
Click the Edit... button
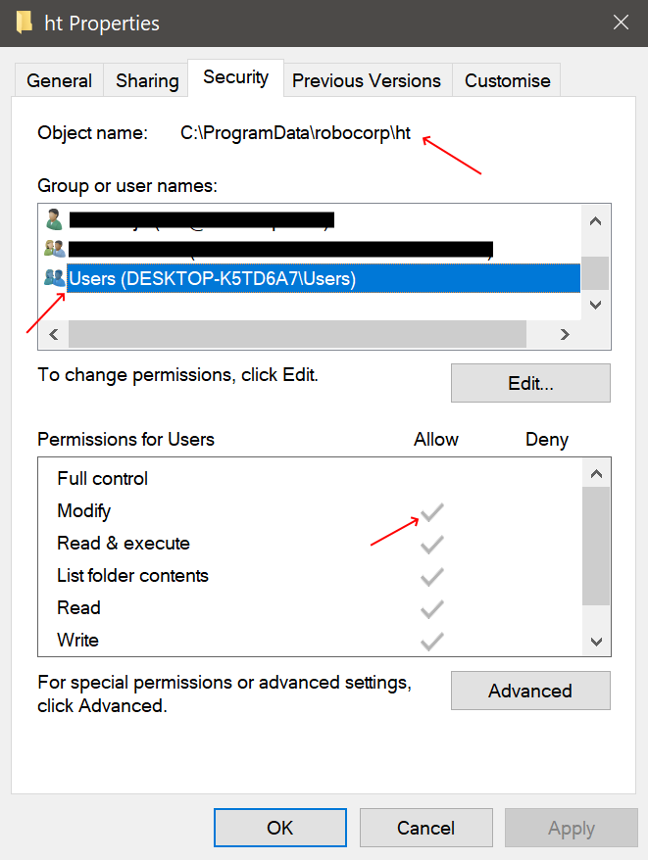[530, 383]
